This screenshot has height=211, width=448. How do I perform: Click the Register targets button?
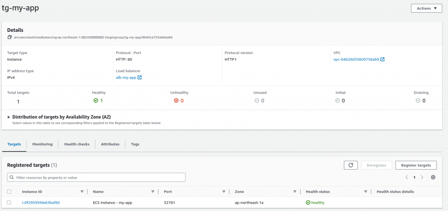[416, 165]
